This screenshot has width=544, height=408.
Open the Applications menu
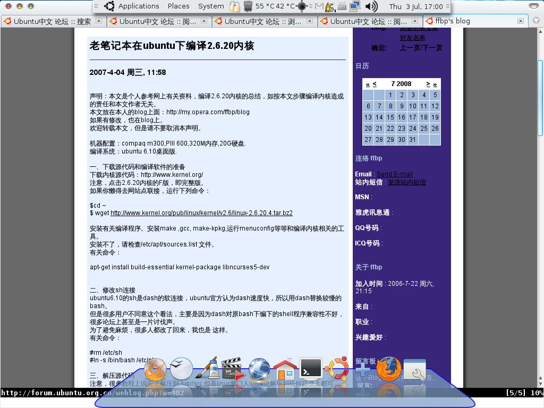[x=139, y=6]
